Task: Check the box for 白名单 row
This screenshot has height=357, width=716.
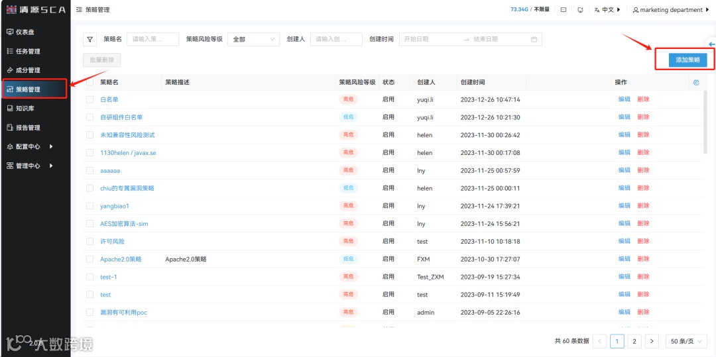Action: click(90, 99)
